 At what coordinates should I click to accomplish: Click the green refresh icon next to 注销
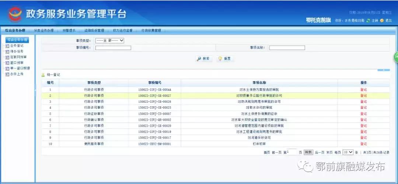point(368,21)
